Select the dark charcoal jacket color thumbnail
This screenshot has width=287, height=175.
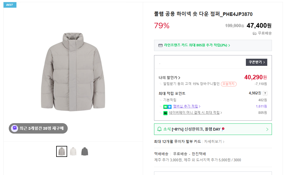click(x=85, y=151)
